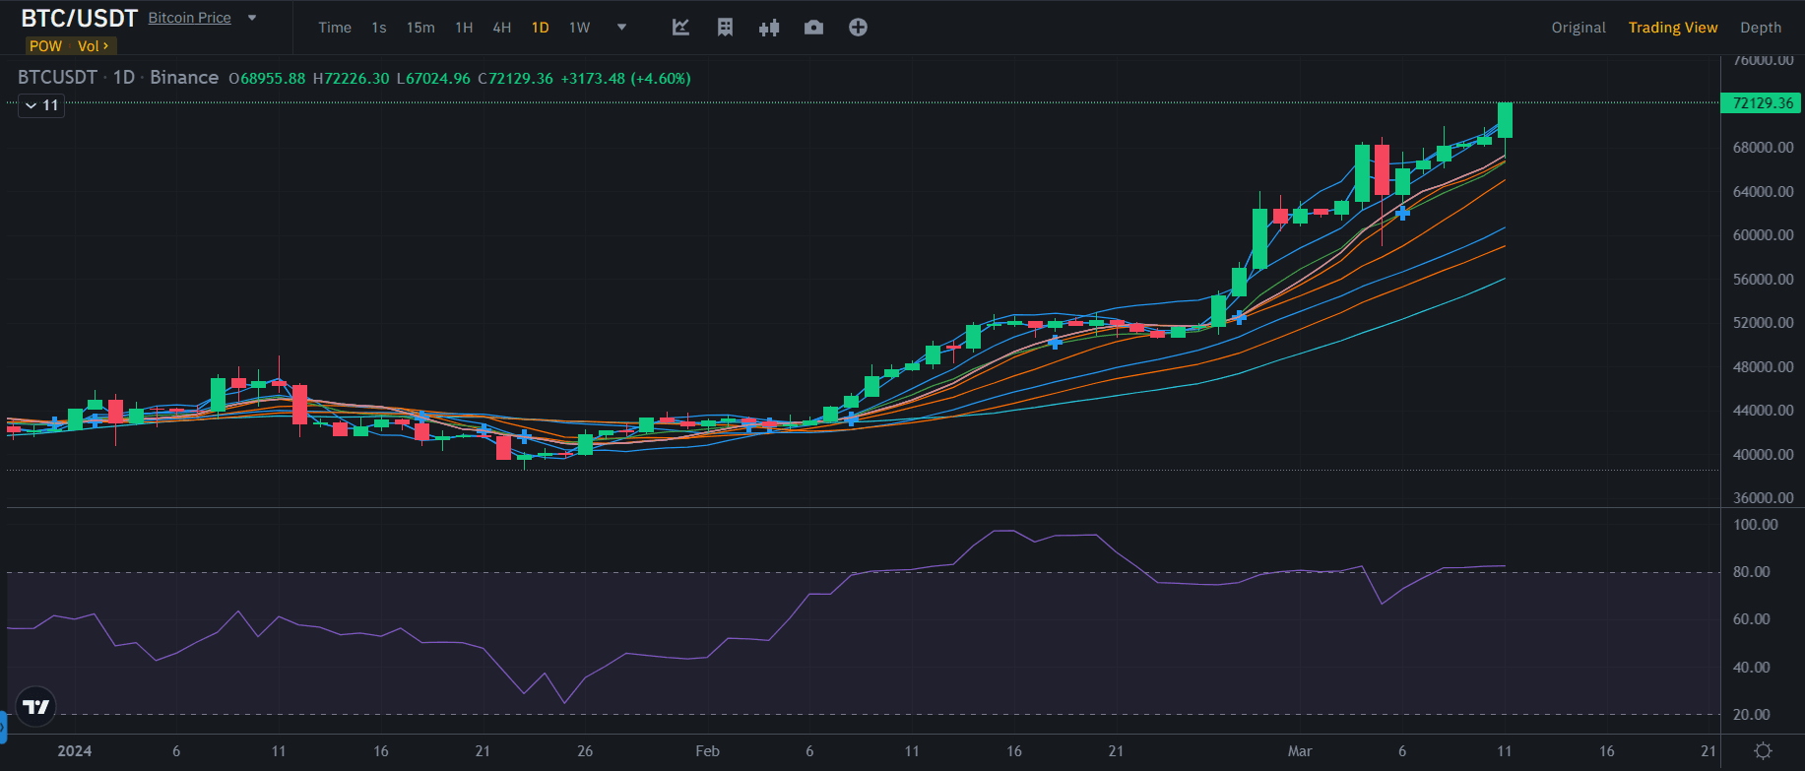Switch to the 1D interval
The width and height of the screenshot is (1805, 771).
[540, 28]
